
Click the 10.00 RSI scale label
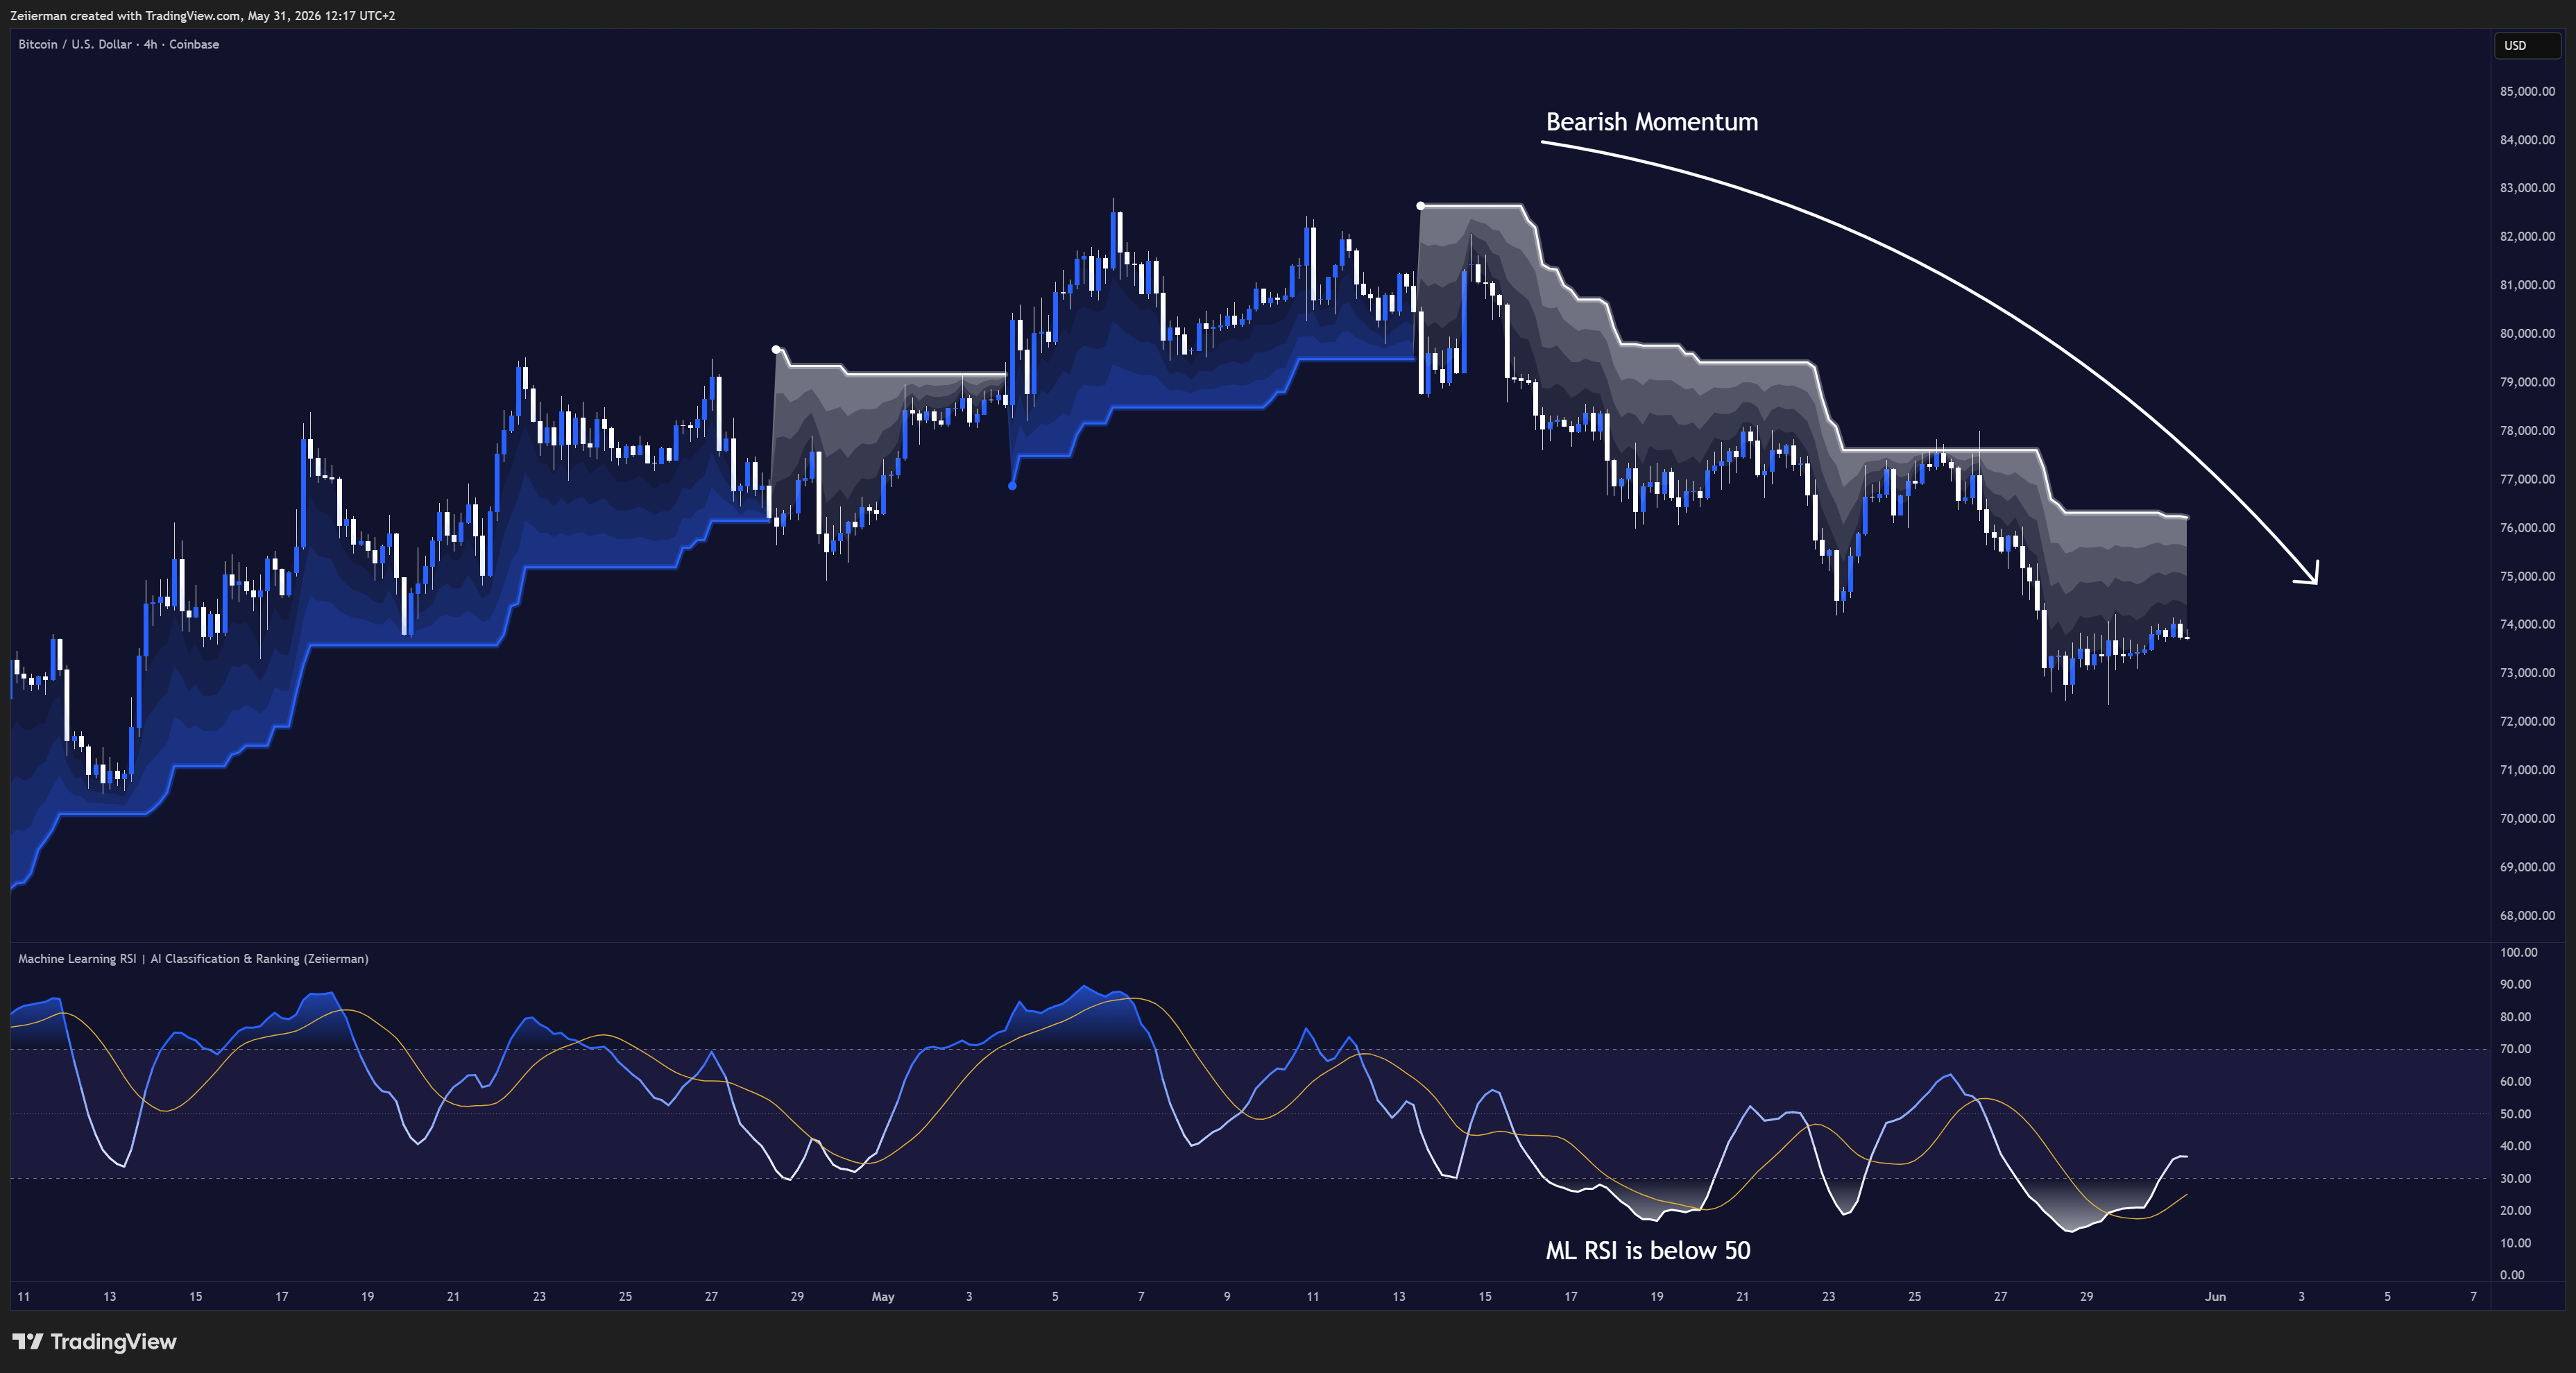coord(2515,1243)
